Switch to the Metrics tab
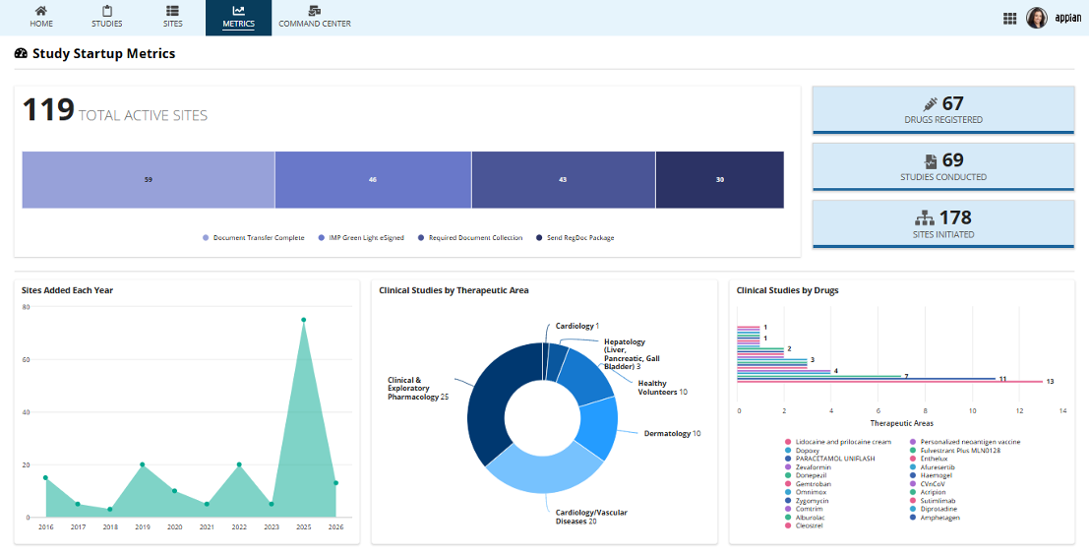Screen dimensions: 1090x555 [x=238, y=18]
